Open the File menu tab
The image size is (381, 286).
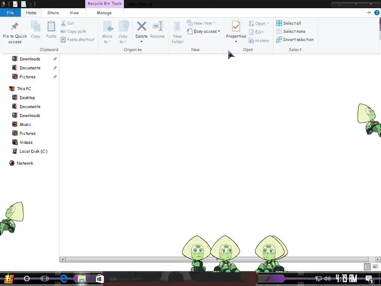[10, 13]
